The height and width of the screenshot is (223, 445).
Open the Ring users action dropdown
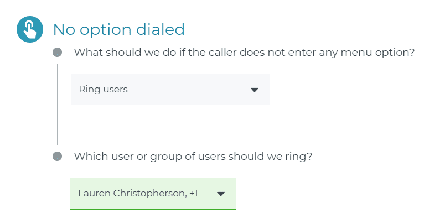(170, 90)
